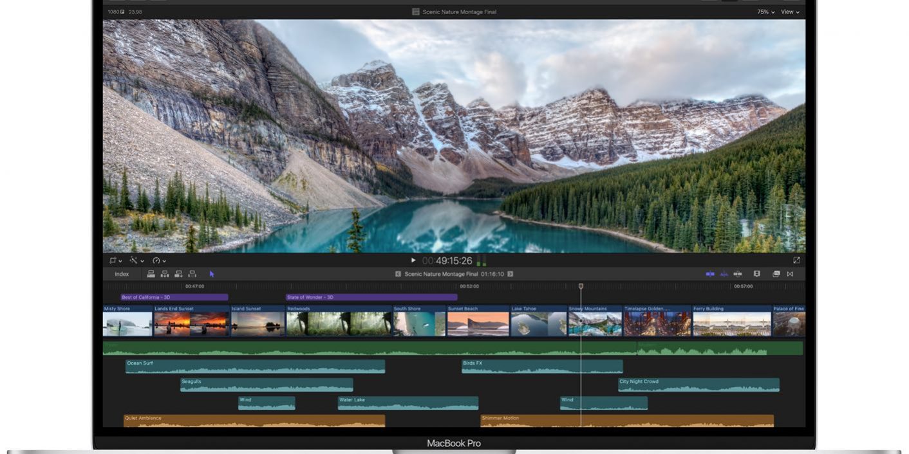Toggle audio skimming in timeline
Screen dimensions: 909x454
click(724, 274)
